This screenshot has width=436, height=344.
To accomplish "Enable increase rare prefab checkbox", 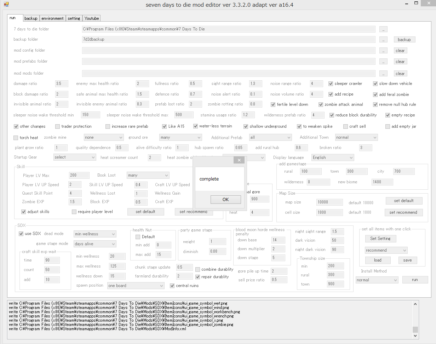I will click(108, 127).
